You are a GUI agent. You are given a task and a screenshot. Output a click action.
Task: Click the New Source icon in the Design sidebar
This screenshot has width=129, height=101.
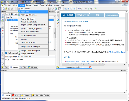click(3, 14)
